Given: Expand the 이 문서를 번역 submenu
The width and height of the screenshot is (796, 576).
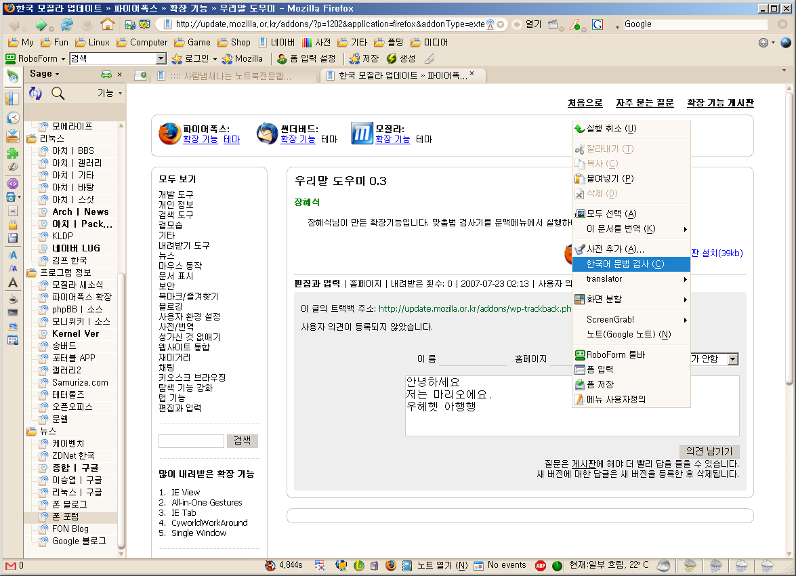Looking at the screenshot, I should (x=631, y=229).
